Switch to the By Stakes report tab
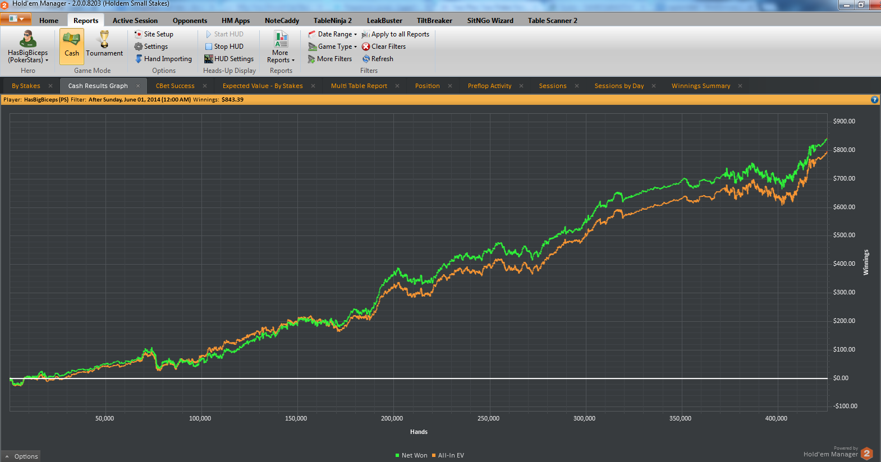This screenshot has width=881, height=462. (26, 86)
